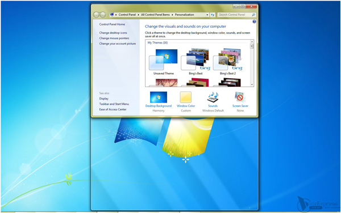Open the Desktop Background icon
The width and height of the screenshot is (341, 213).
(x=159, y=97)
